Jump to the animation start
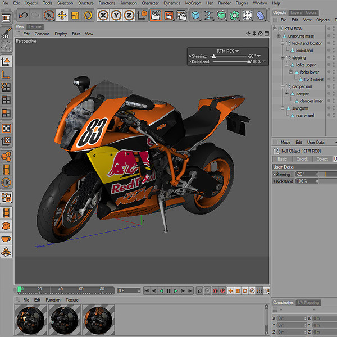This screenshot has width=337, height=337. point(147,291)
